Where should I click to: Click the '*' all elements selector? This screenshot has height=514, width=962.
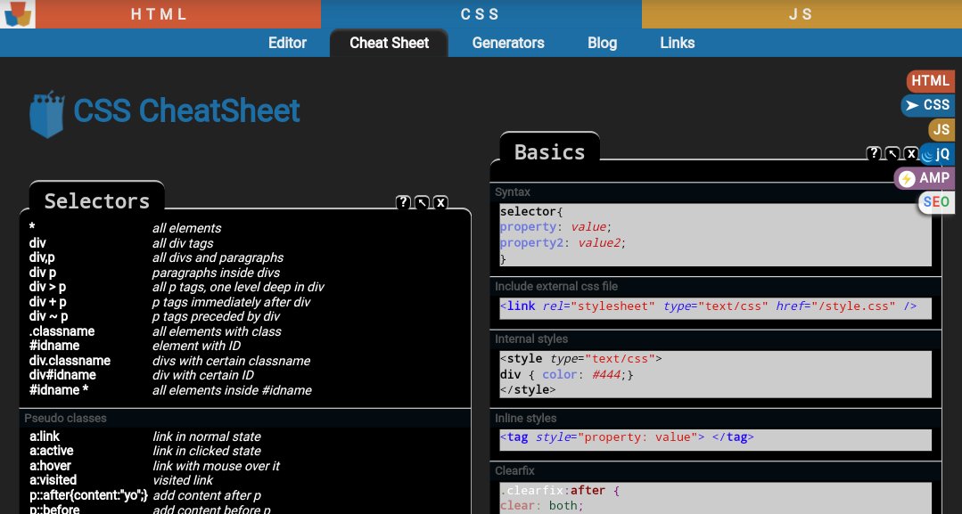point(32,227)
